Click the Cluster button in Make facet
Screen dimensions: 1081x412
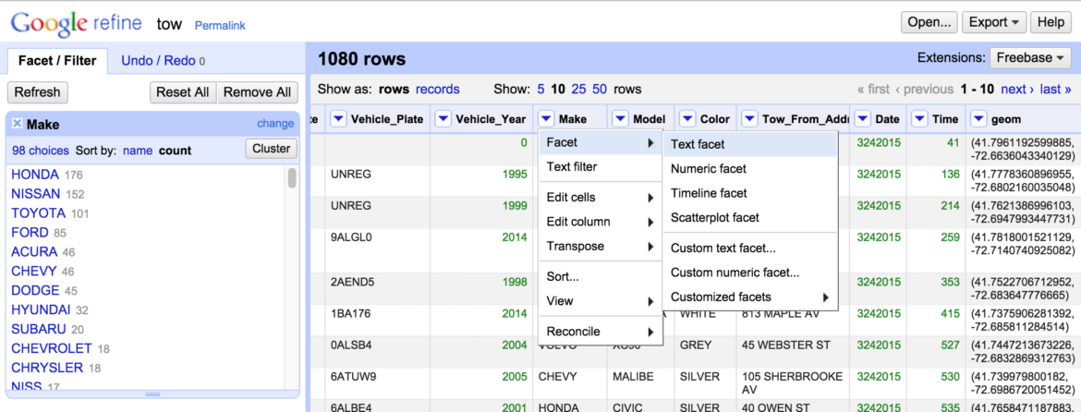(x=271, y=149)
